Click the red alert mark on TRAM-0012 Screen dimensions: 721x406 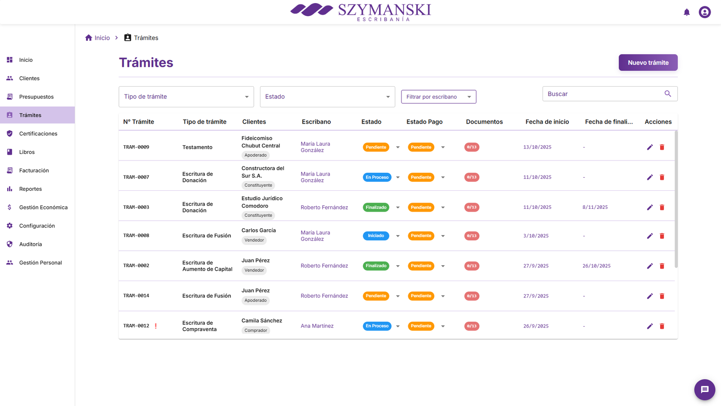156,326
